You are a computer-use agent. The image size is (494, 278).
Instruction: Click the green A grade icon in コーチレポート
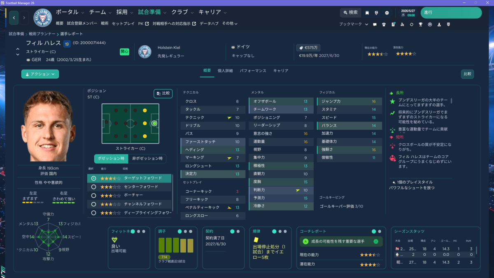(305, 242)
